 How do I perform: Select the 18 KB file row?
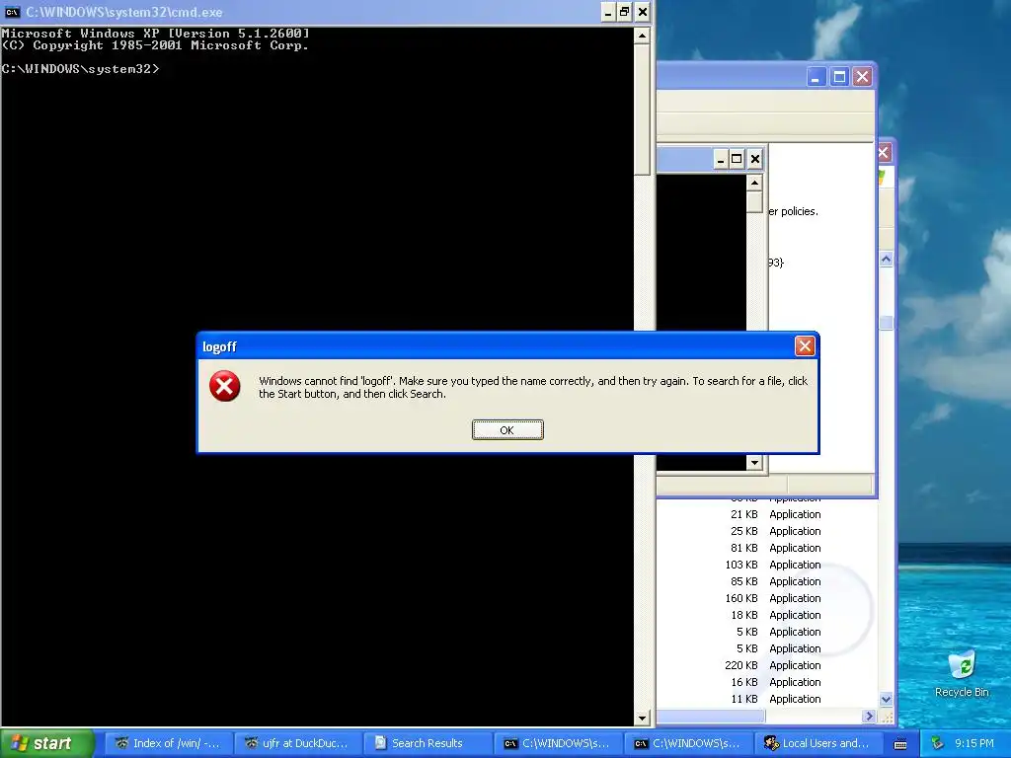[767, 615]
